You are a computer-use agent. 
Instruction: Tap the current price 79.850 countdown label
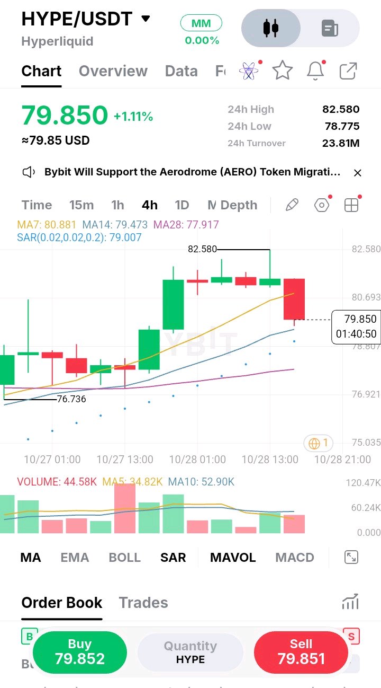click(x=356, y=327)
